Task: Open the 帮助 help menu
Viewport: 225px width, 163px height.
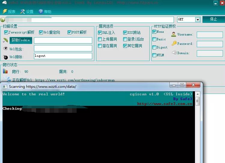Action: (45, 11)
